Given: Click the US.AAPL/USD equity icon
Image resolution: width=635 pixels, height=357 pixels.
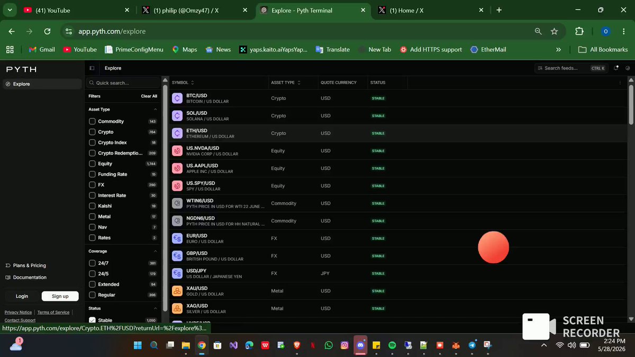Looking at the screenshot, I should coord(177,168).
